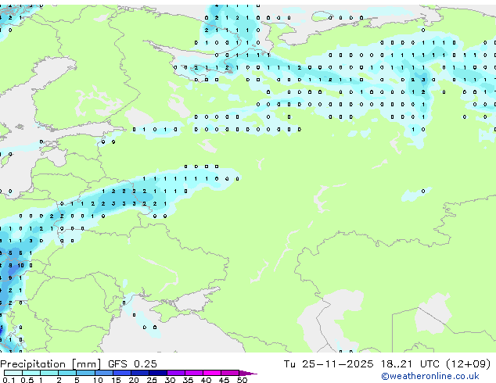Click the '0.1' legend scale label
Screen dimensions: 496x383
click(x=9, y=380)
